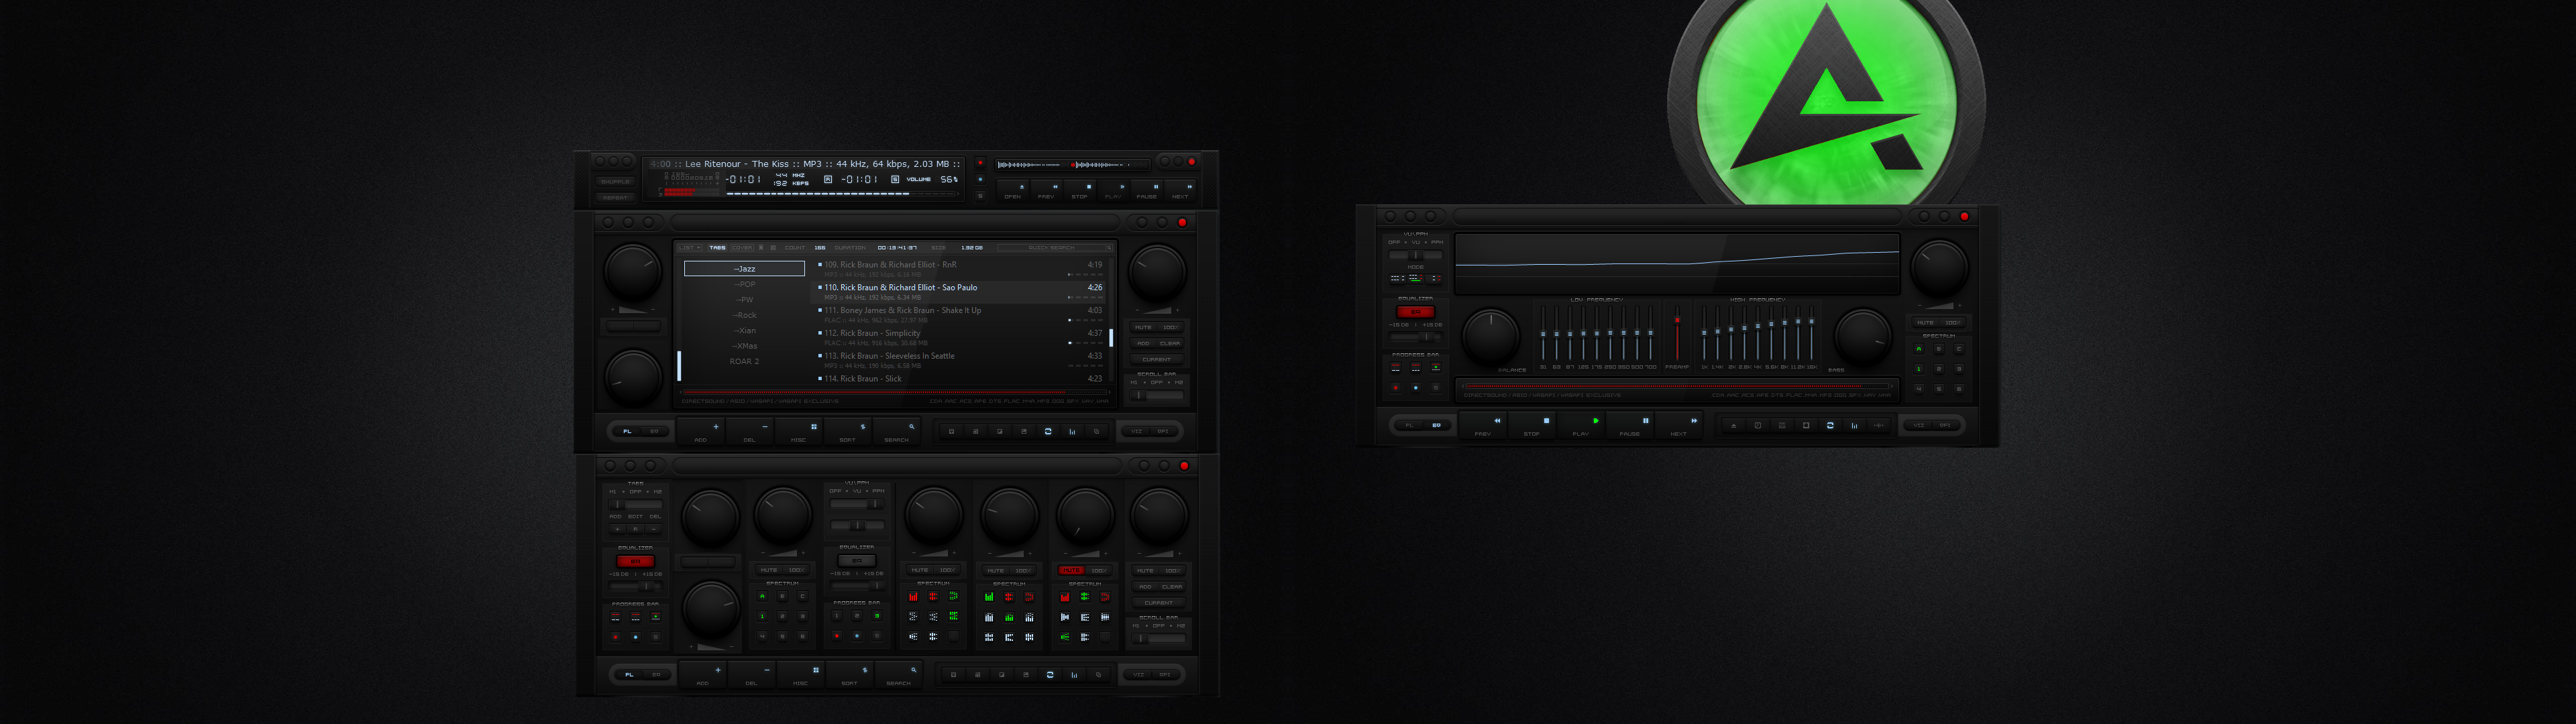
Task: Click Clear in the playlist window
Action: [x=1171, y=344]
